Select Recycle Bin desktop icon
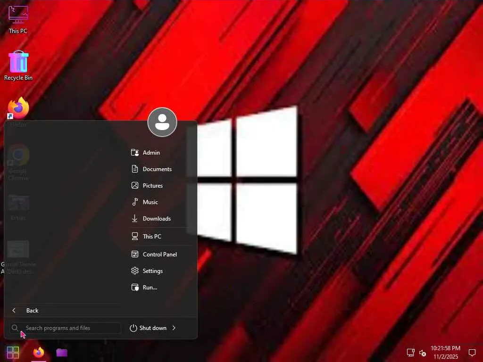Viewport: 483px width, 362px height. [x=18, y=66]
